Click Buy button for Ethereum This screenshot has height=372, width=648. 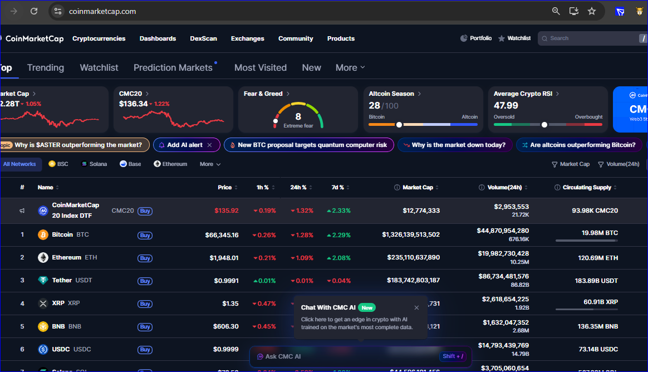click(145, 258)
